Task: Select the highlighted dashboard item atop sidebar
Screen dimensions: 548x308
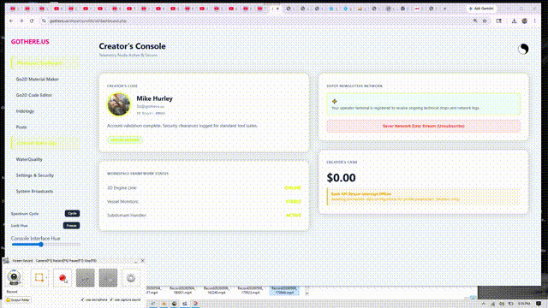Action: [x=45, y=63]
